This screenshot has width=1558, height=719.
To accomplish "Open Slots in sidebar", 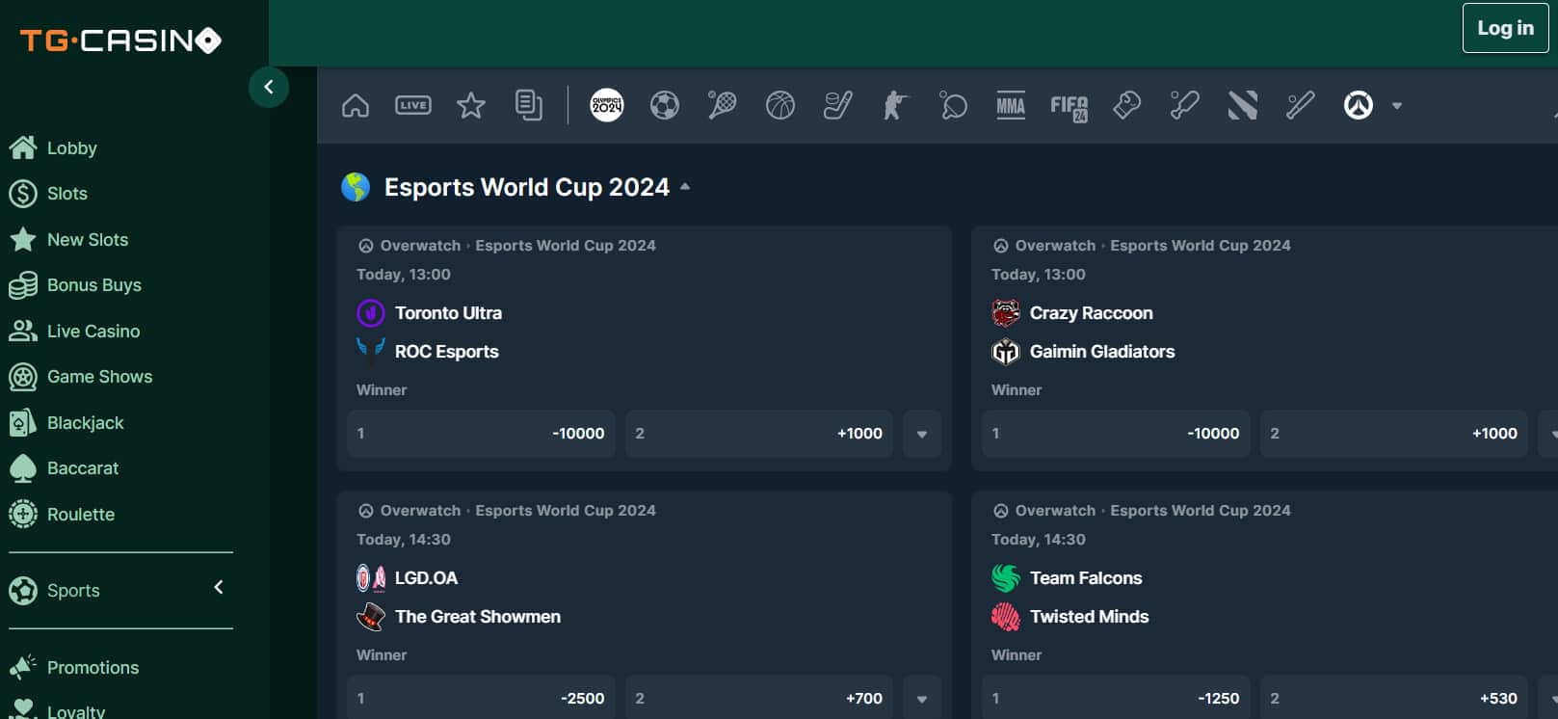I will coord(67,194).
